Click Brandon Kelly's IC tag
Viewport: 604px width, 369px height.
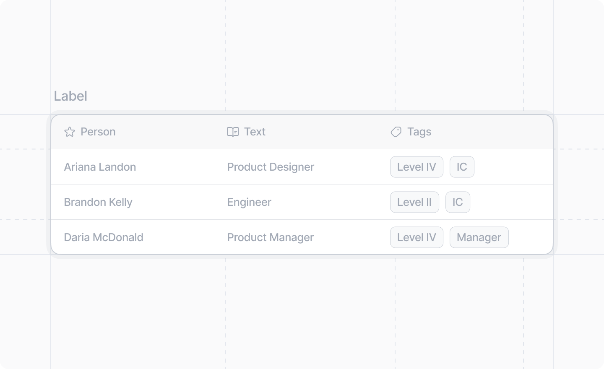(x=458, y=202)
